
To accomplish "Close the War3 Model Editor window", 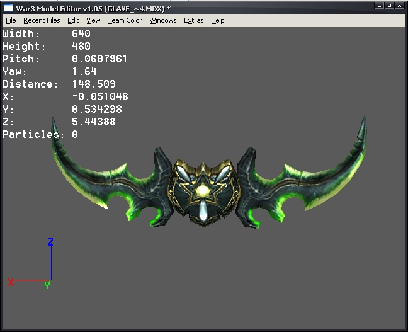I will pyautogui.click(x=399, y=6).
